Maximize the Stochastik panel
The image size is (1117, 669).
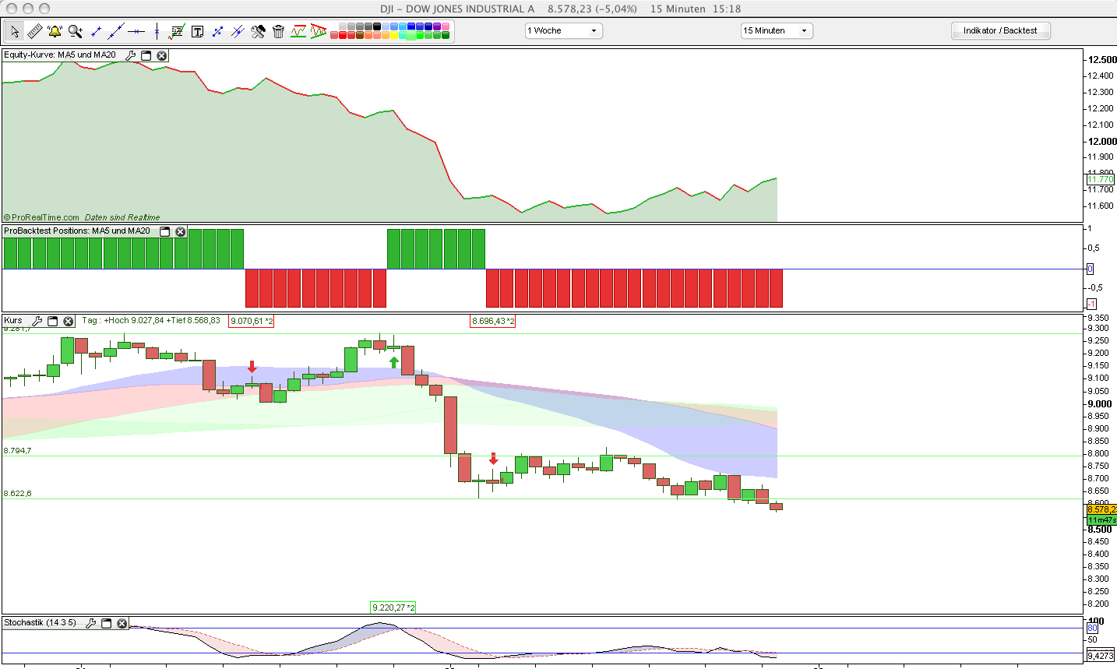[x=106, y=623]
